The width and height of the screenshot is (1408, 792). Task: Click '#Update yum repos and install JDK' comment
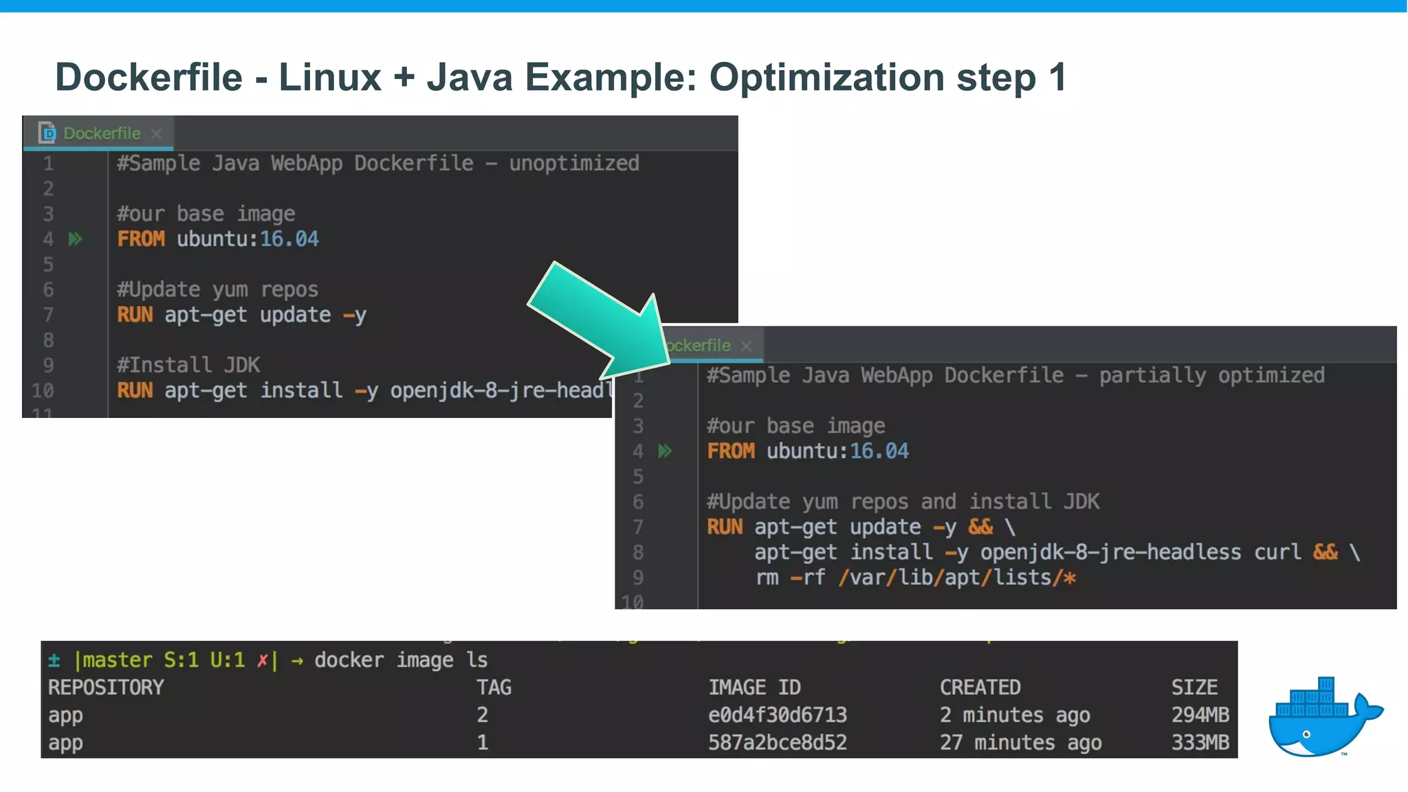pos(903,502)
